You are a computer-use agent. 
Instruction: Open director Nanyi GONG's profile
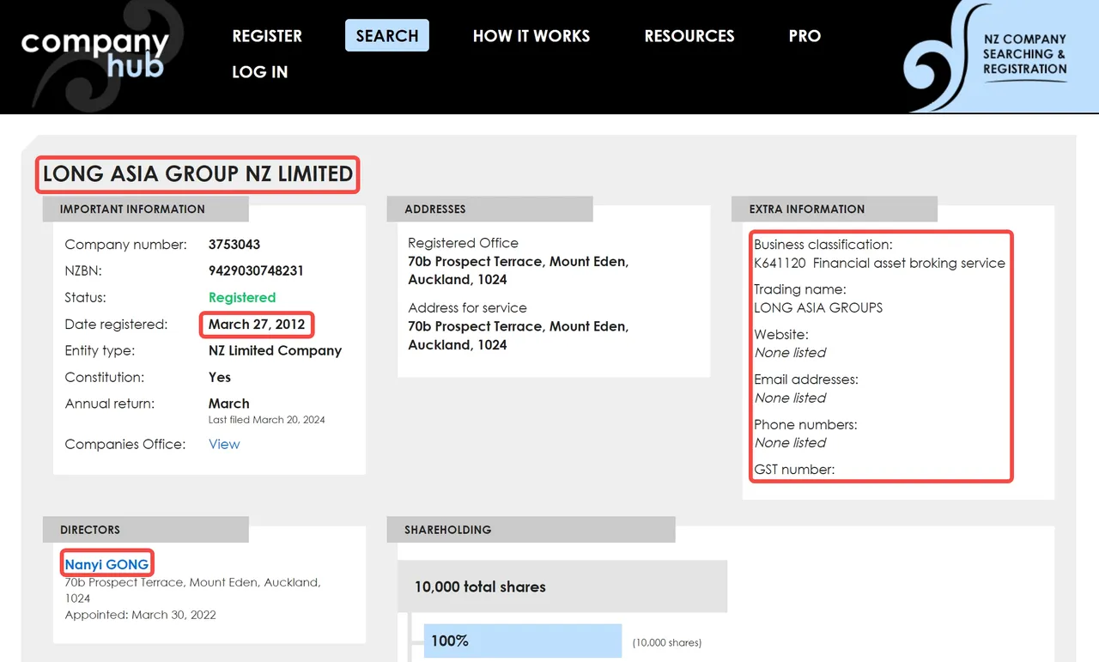pos(107,564)
